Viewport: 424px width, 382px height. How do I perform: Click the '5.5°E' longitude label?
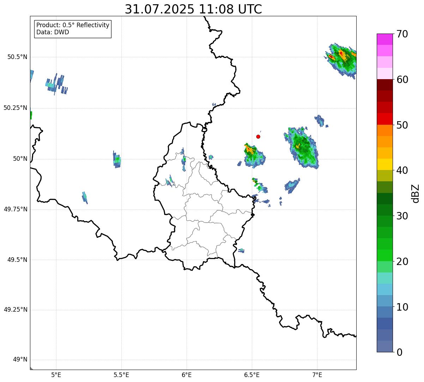tap(121, 375)
